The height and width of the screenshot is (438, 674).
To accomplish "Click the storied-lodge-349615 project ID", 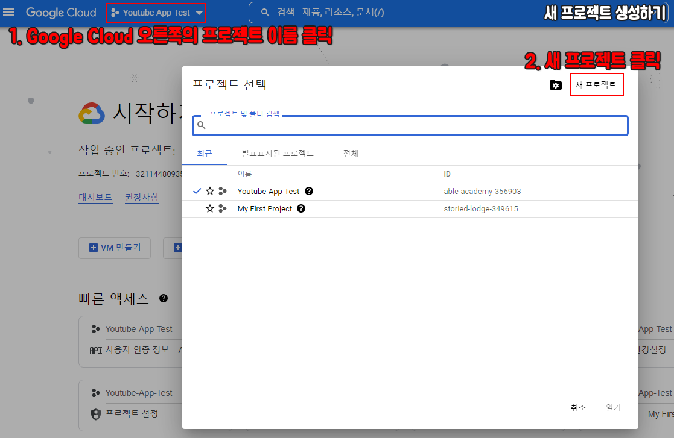I will coord(481,209).
